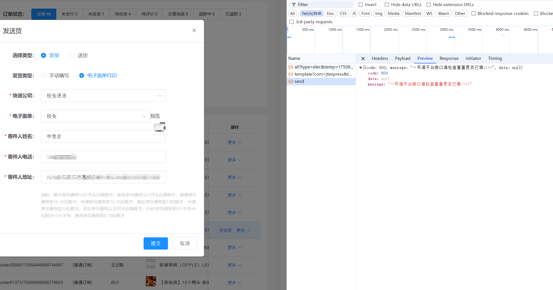
Task: Expand 更多 for the 王云聪 order row
Action: coord(235,265)
